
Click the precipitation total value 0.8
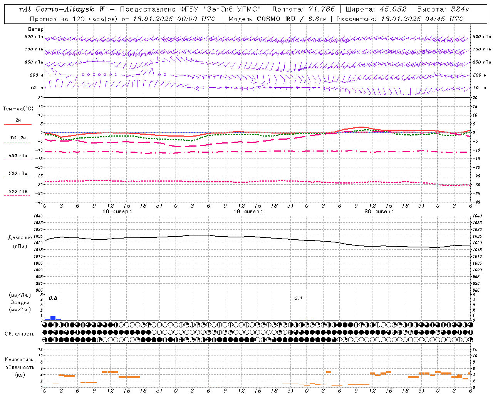pyautogui.click(x=53, y=298)
